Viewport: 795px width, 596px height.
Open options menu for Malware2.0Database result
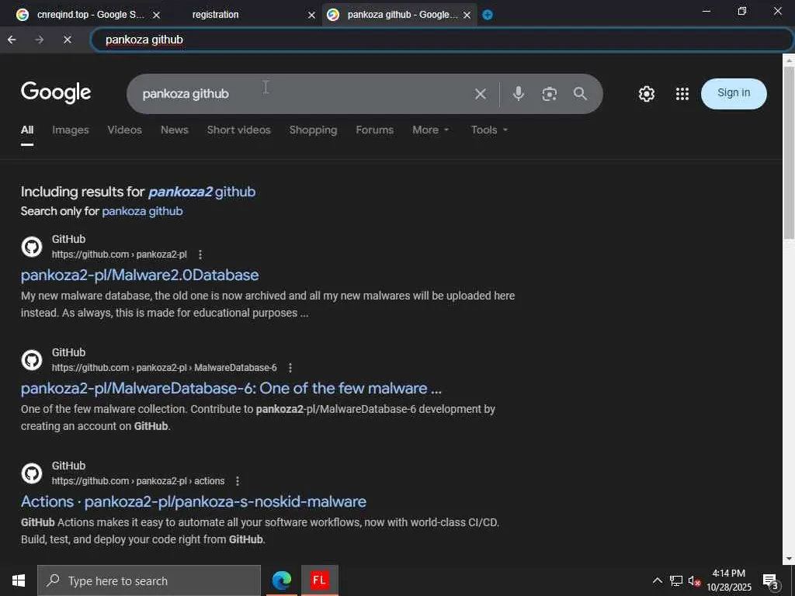200,255
